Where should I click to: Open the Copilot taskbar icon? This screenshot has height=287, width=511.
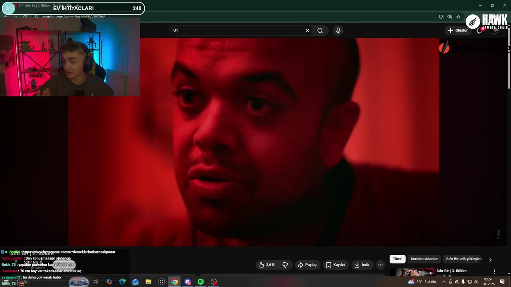point(109,282)
